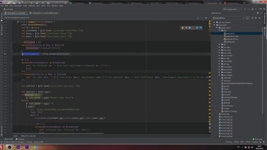This screenshot has width=267, height=150.
Task: Open the Project tool window side button
Action: (x=2, y=17)
